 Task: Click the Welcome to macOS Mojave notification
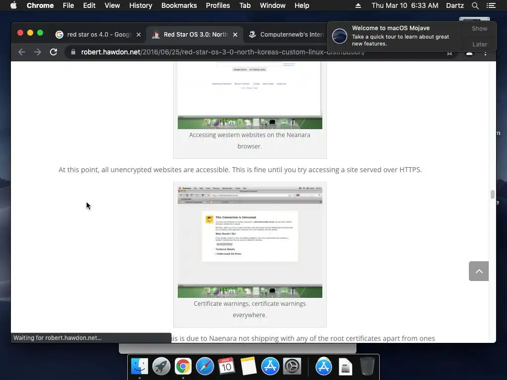(x=395, y=36)
